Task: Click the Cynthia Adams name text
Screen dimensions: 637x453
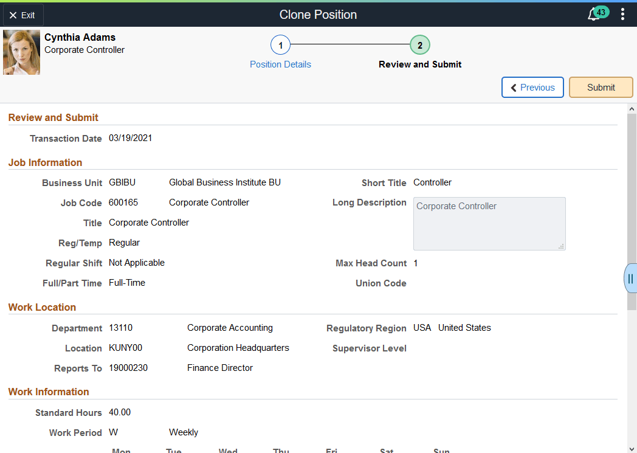Action: coord(80,37)
